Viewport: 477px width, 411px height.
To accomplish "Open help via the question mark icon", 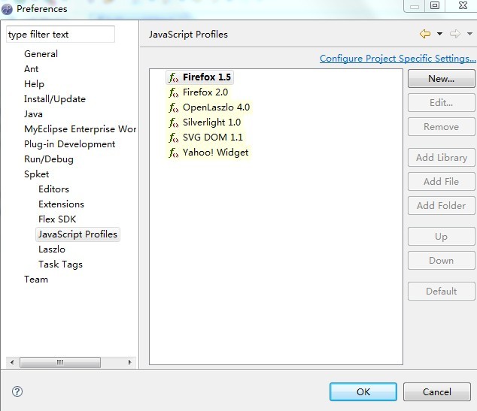I will click(x=17, y=391).
